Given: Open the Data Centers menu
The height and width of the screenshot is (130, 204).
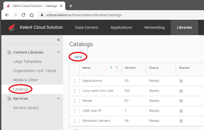Looking at the screenshot, I should point(87,27).
